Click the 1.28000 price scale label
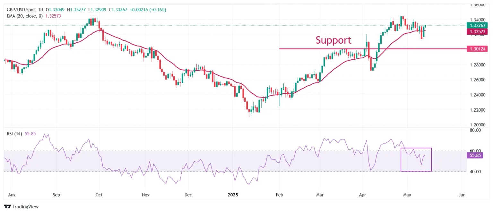Viewport: 493px width, 213px height. click(477, 65)
